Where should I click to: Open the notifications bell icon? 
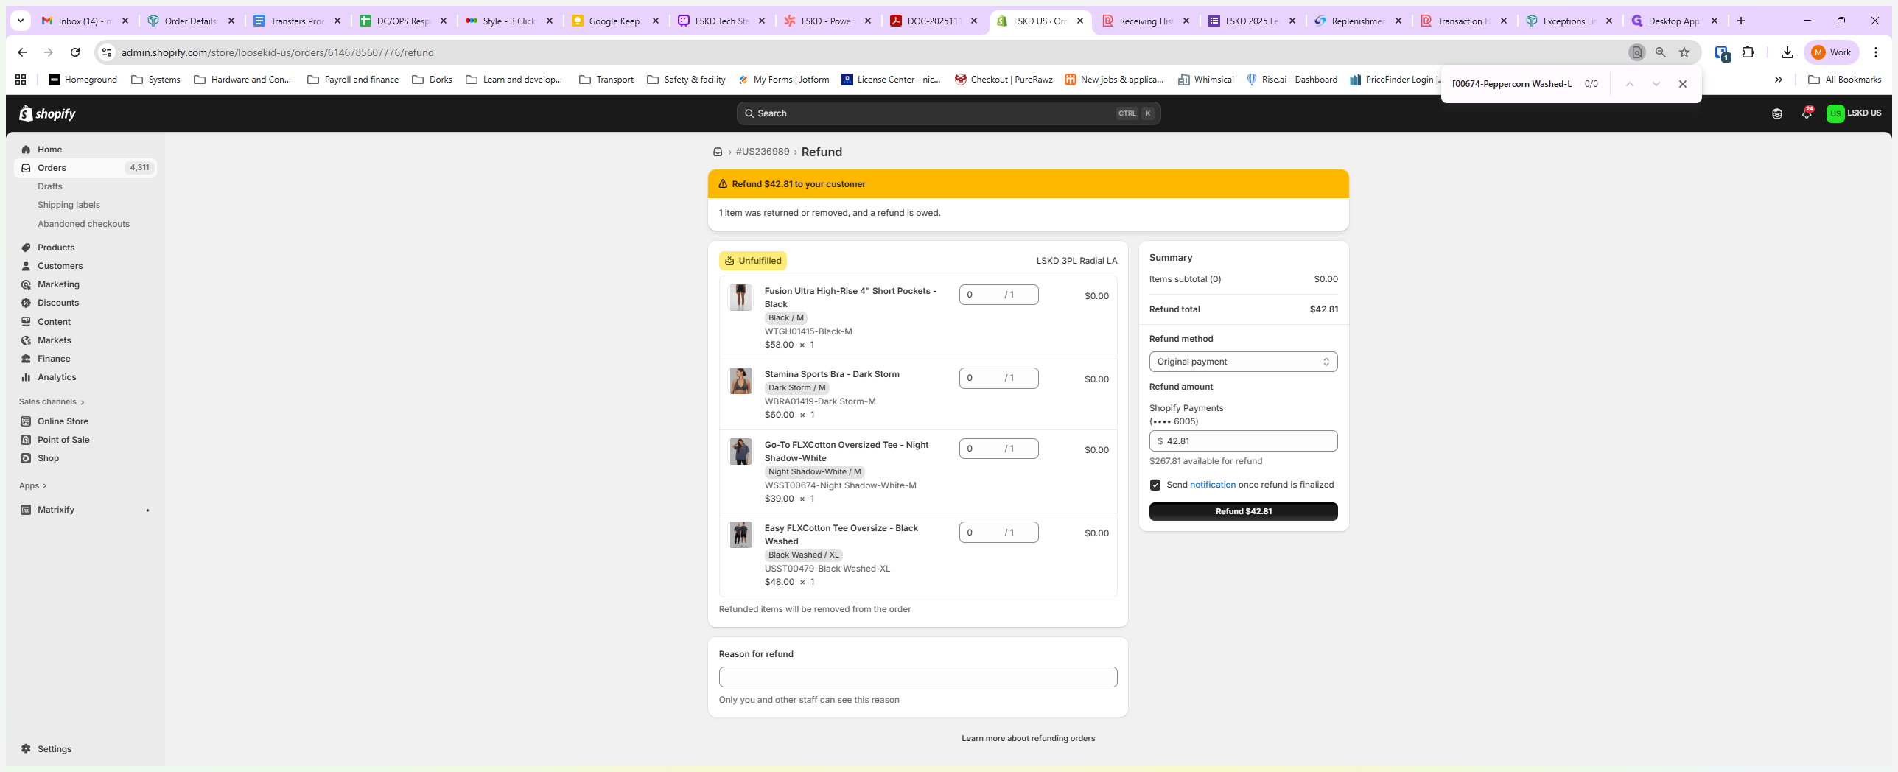tap(1806, 113)
